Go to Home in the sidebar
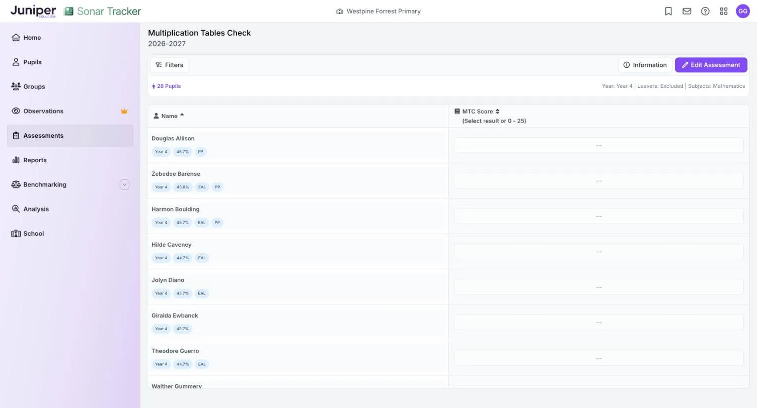 coord(70,38)
